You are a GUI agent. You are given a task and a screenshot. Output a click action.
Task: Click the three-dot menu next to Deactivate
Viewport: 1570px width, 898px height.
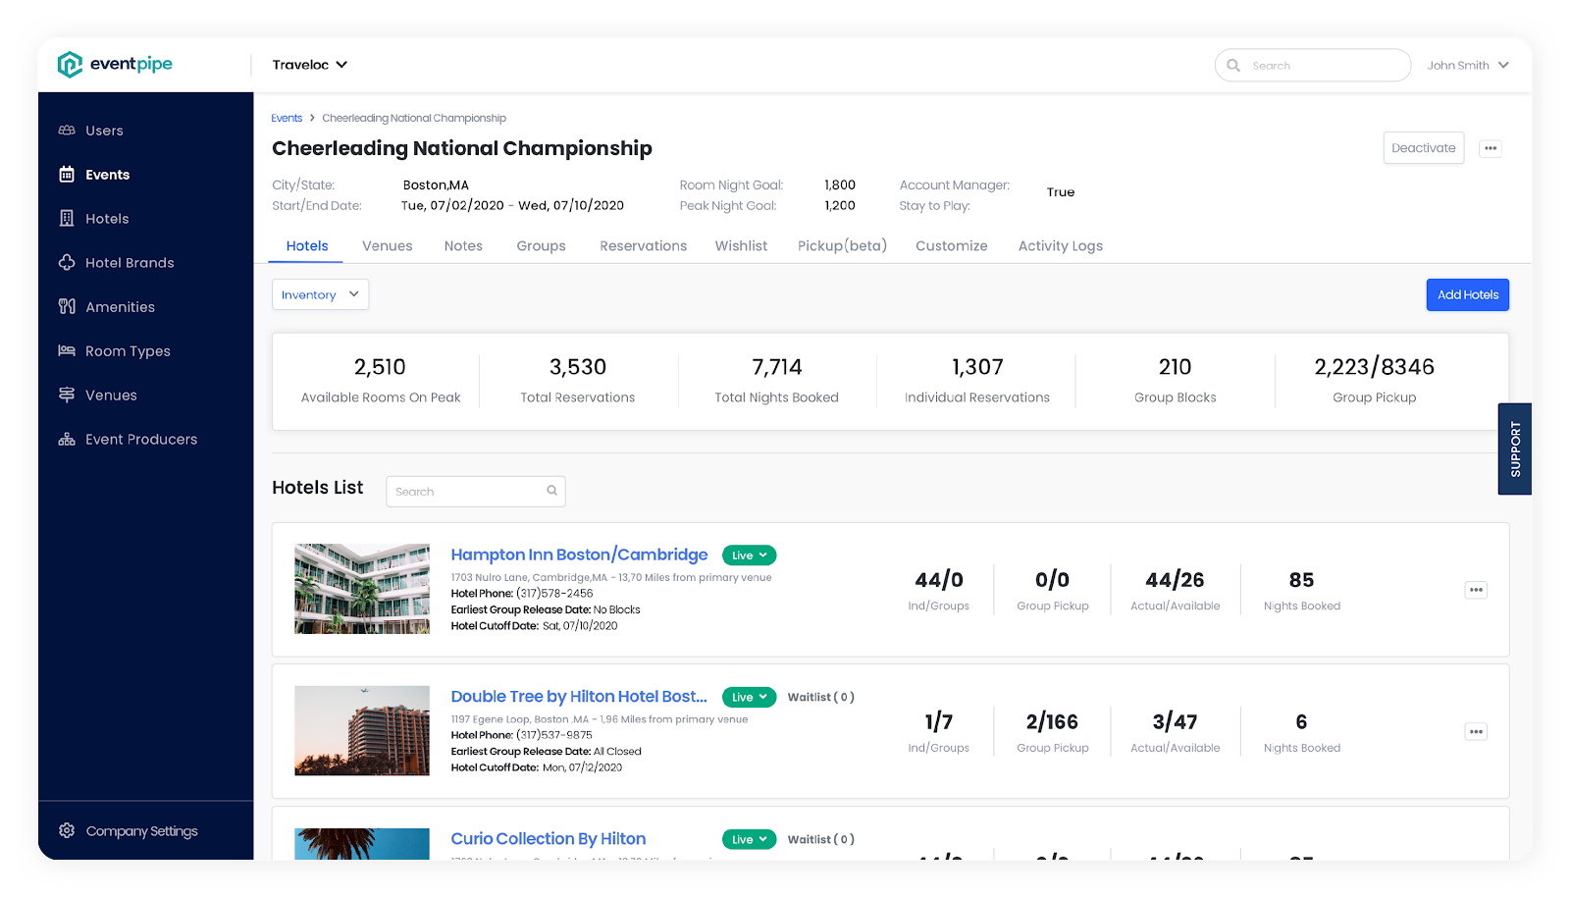point(1491,149)
